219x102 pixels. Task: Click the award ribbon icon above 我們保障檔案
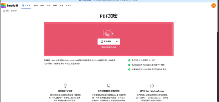click(x=108, y=86)
